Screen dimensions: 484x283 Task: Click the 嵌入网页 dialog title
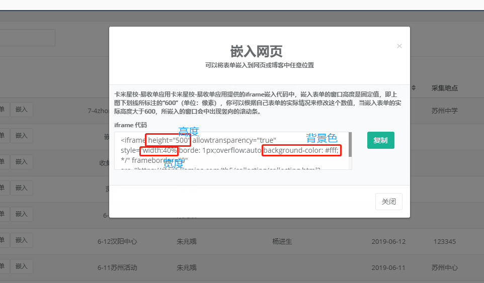(x=256, y=51)
